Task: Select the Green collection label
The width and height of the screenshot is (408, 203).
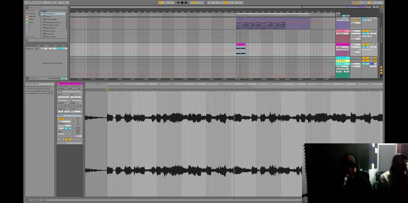Action: [31, 22]
